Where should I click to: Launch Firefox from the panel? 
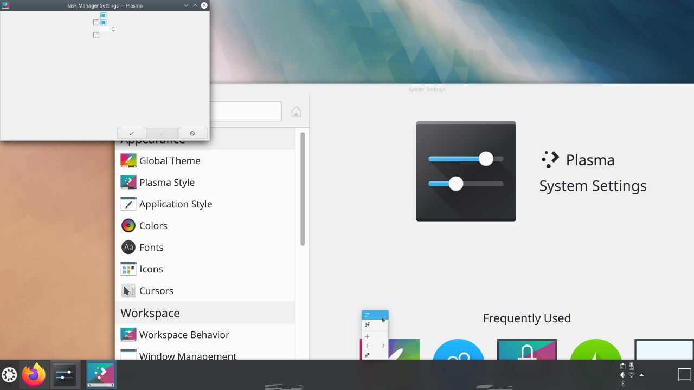34,375
